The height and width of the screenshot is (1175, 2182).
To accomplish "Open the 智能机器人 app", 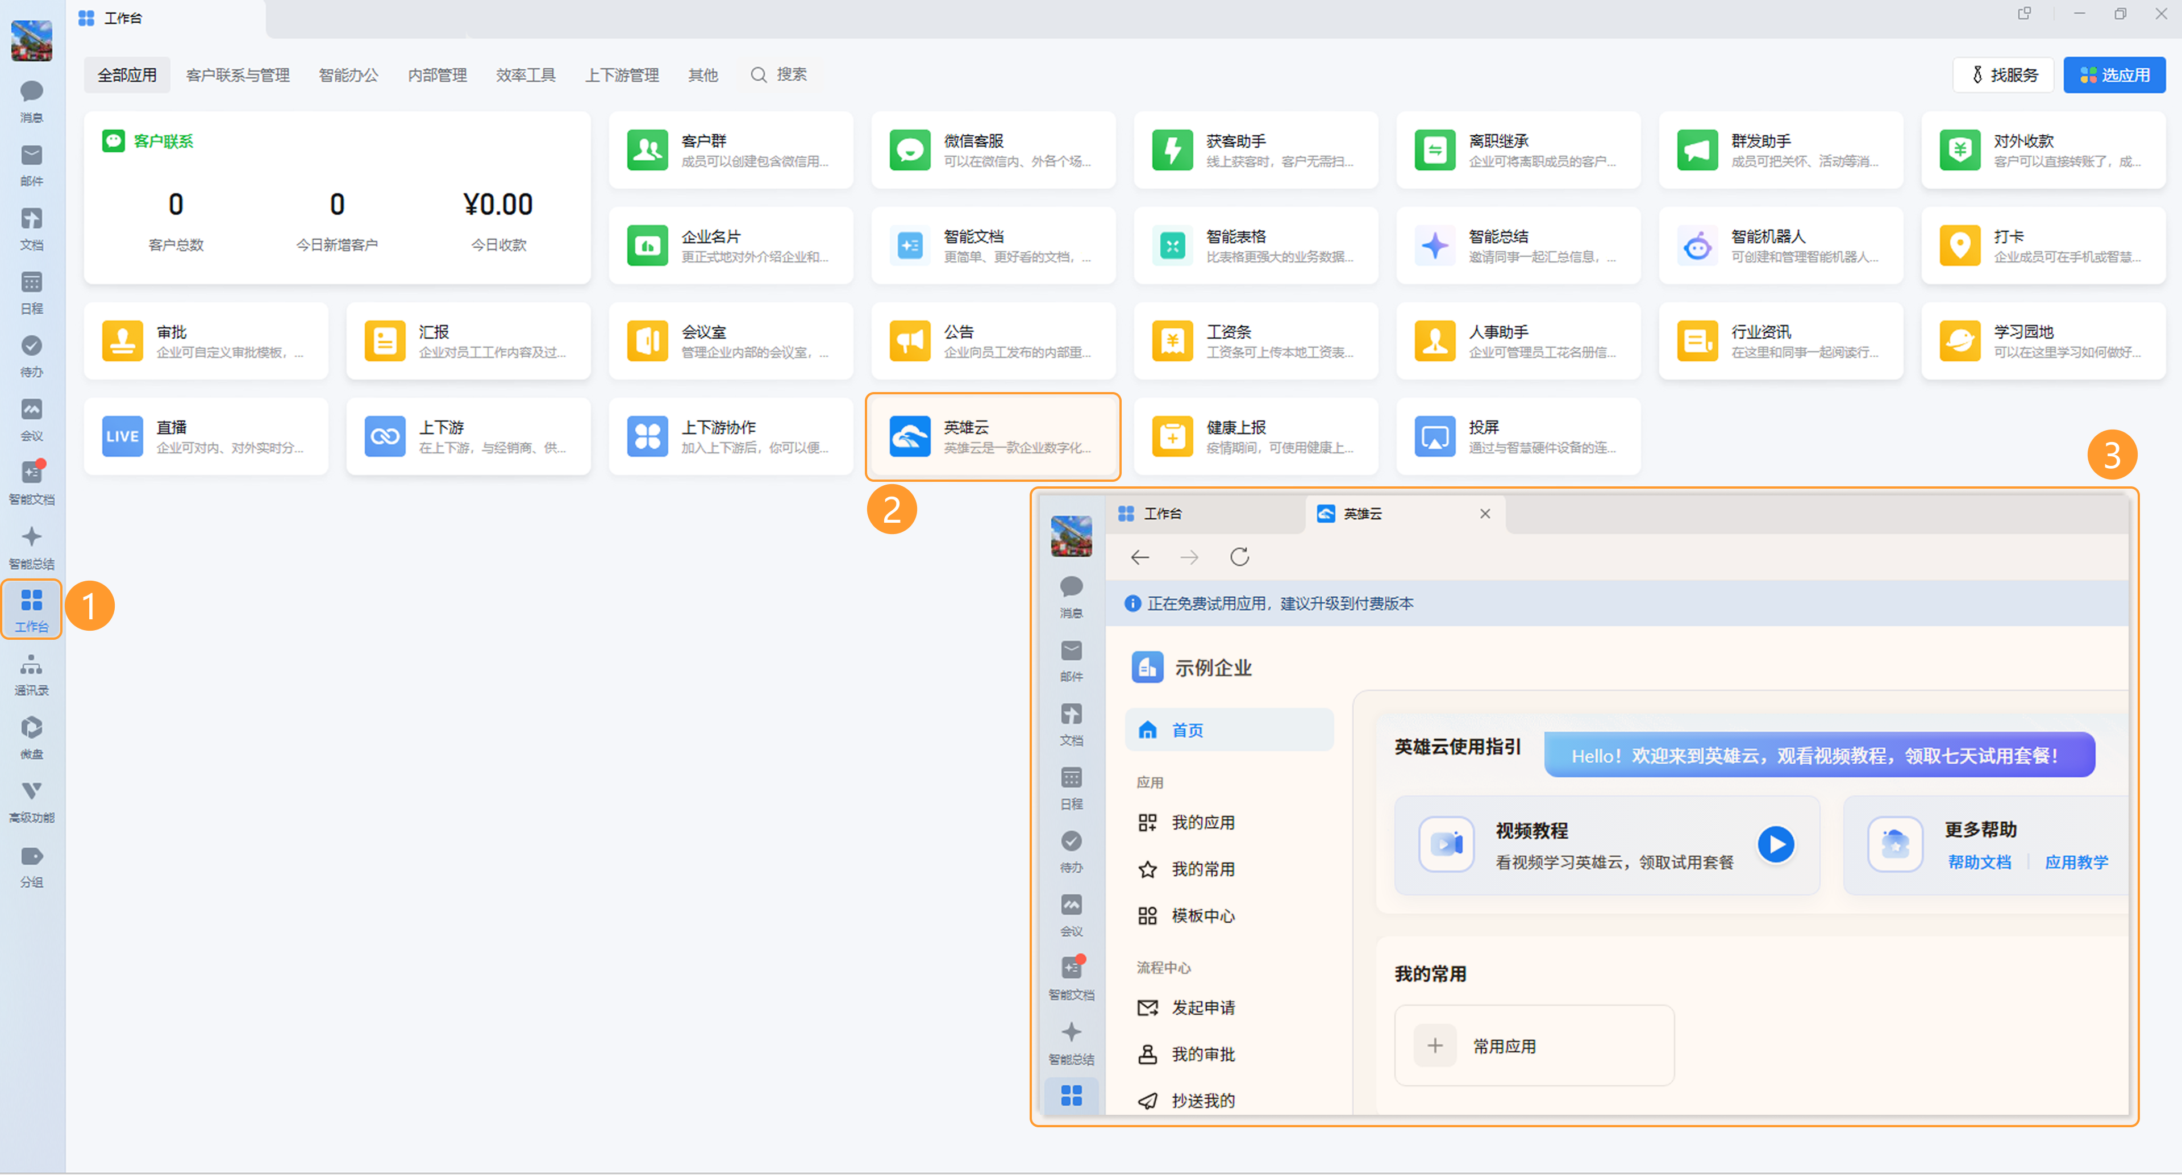I will 1780,245.
